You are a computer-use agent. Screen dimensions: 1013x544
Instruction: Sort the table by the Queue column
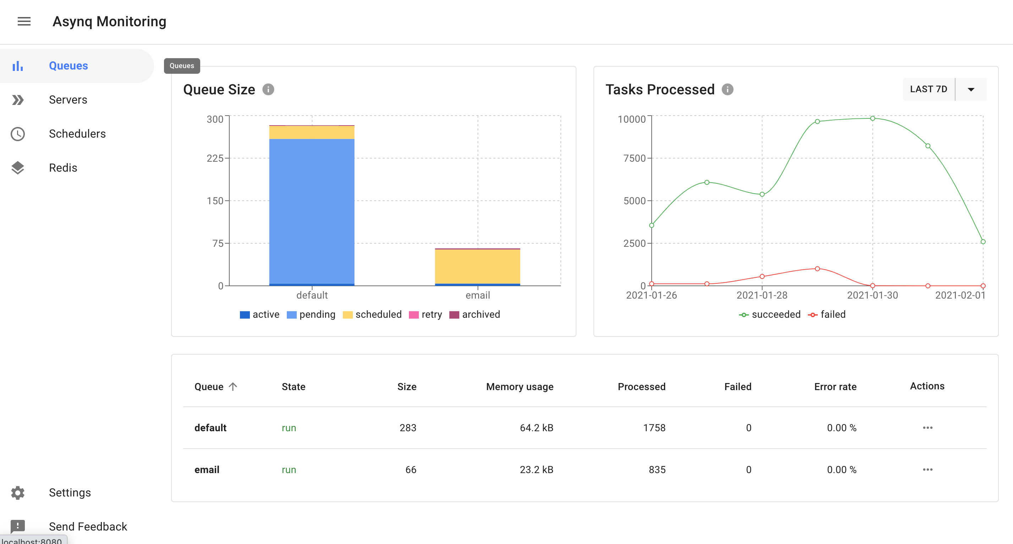214,387
